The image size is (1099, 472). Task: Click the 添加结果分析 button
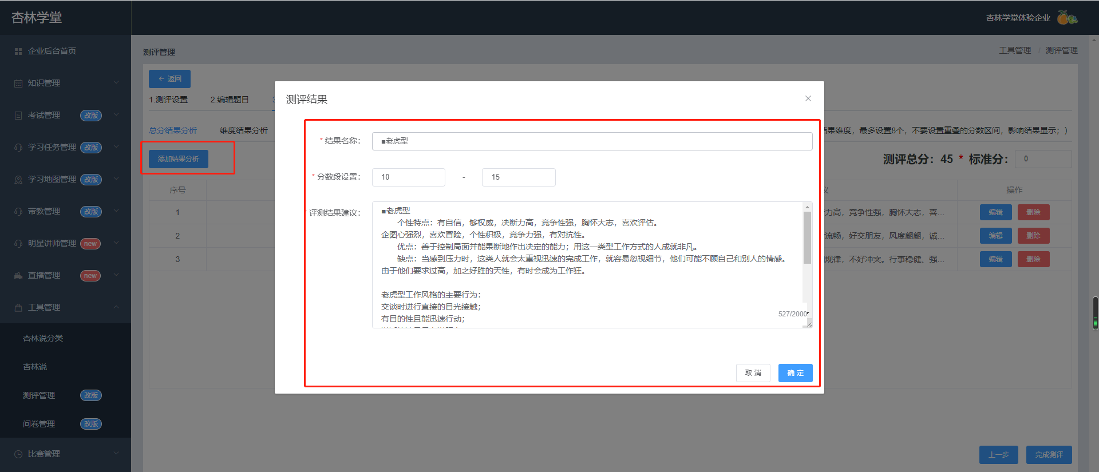pyautogui.click(x=179, y=159)
